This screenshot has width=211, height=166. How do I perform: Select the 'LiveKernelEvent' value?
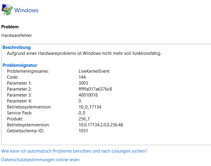point(94,71)
